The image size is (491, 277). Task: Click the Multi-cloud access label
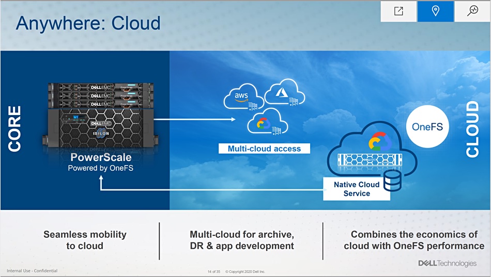pyautogui.click(x=264, y=149)
